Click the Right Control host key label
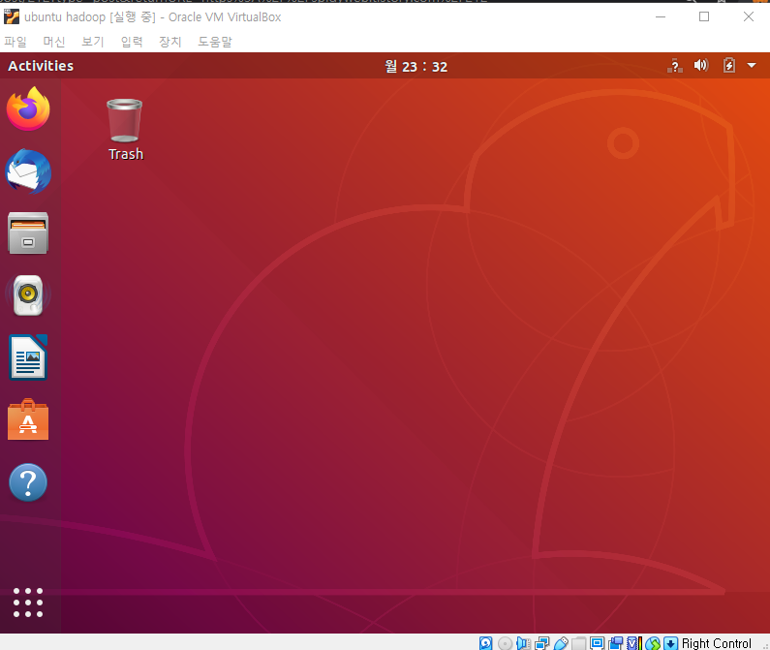Image resolution: width=770 pixels, height=650 pixels. click(x=717, y=643)
